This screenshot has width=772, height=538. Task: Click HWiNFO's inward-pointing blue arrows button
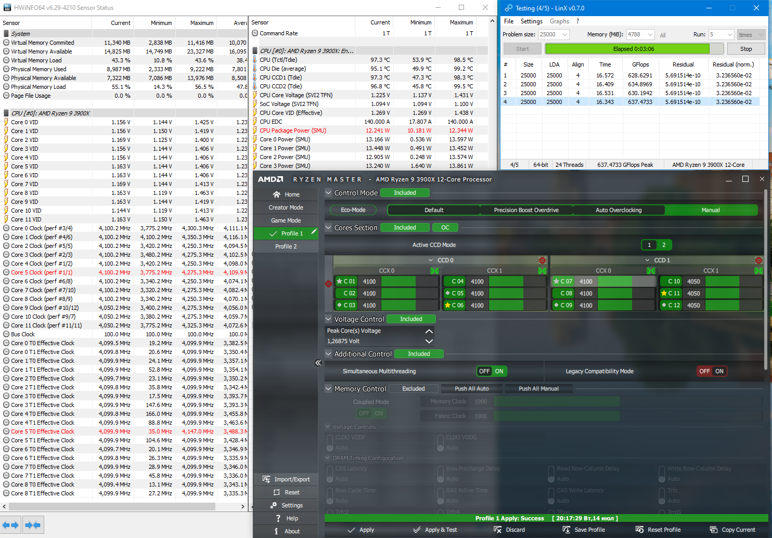click(33, 525)
